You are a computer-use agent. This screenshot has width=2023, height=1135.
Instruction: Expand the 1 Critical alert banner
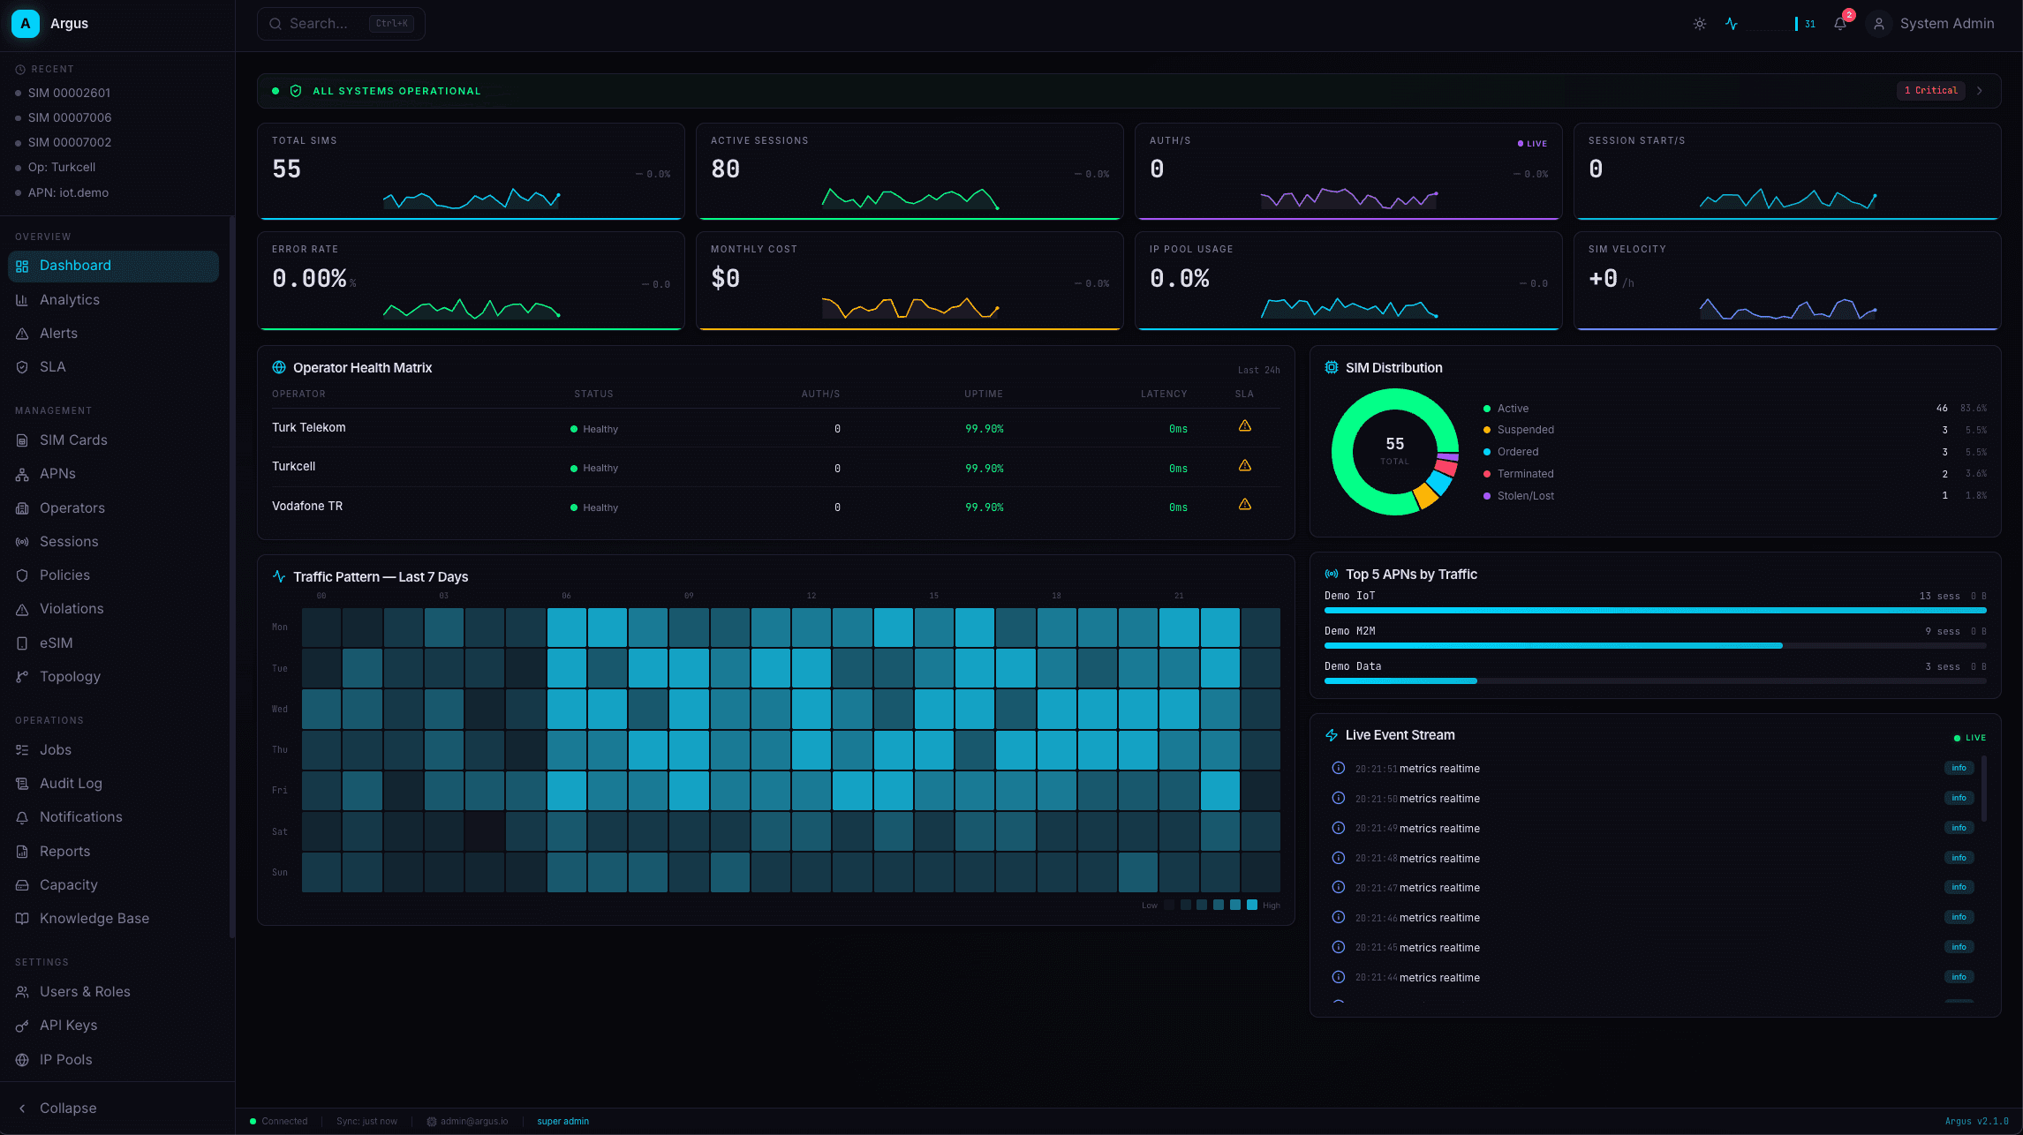(x=1931, y=90)
